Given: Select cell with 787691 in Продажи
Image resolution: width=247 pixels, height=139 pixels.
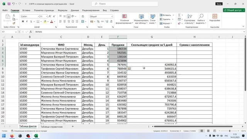Looking at the screenshot, I should (x=118, y=64).
